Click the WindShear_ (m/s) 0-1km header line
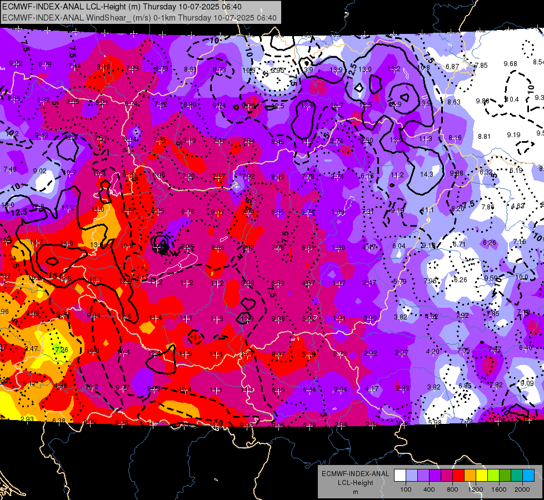 (x=139, y=18)
